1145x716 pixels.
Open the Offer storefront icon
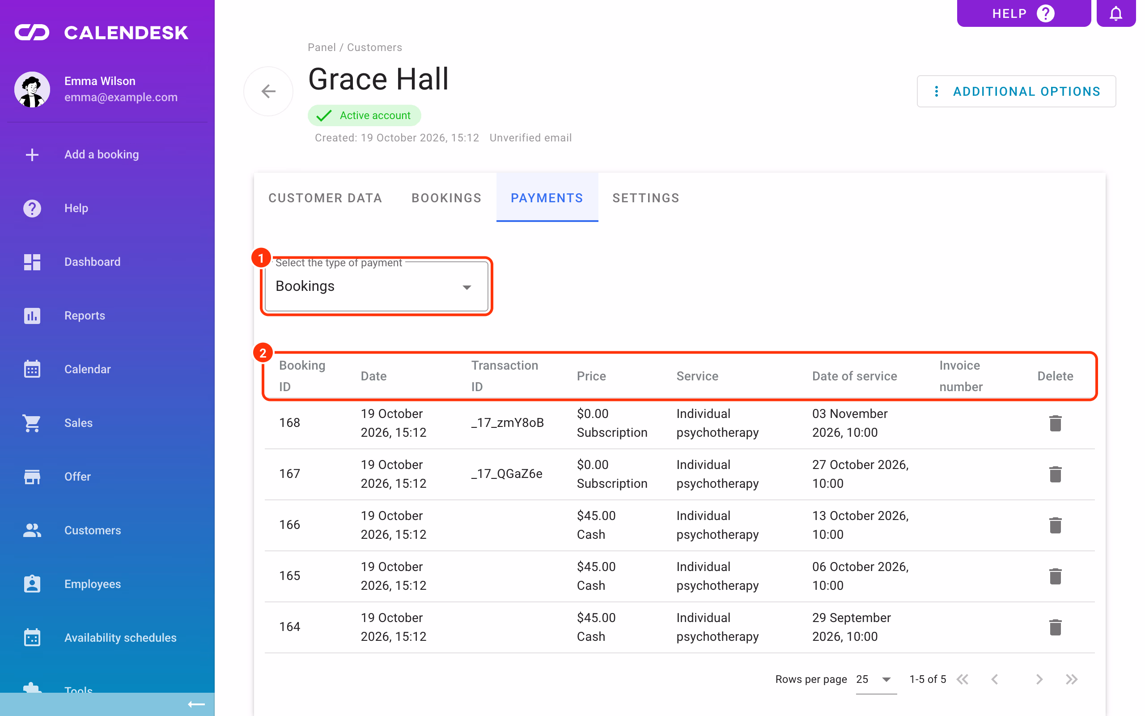coord(32,477)
